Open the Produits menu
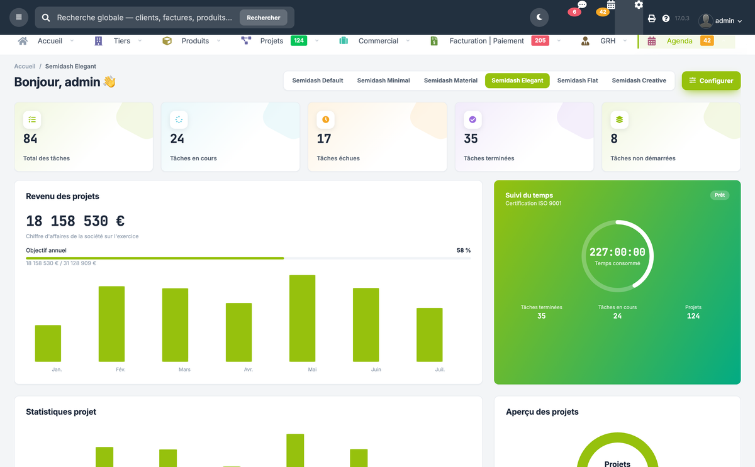Image resolution: width=755 pixels, height=467 pixels. 195,41
